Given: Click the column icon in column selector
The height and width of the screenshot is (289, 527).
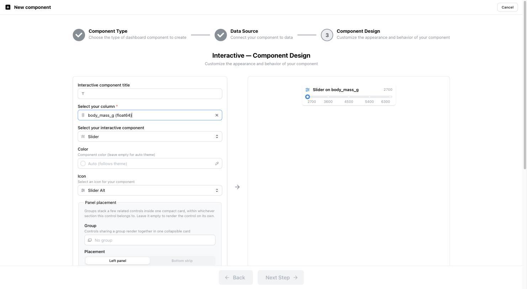Looking at the screenshot, I should click(83, 115).
